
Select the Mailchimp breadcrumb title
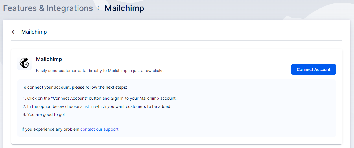coord(124,8)
